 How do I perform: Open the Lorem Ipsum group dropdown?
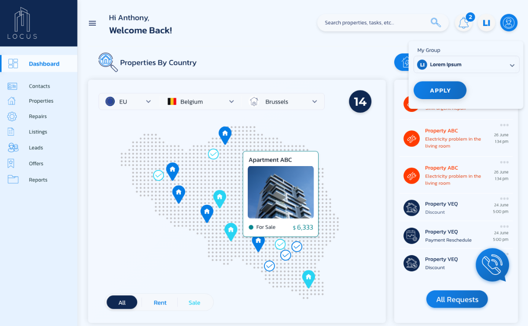click(466, 64)
